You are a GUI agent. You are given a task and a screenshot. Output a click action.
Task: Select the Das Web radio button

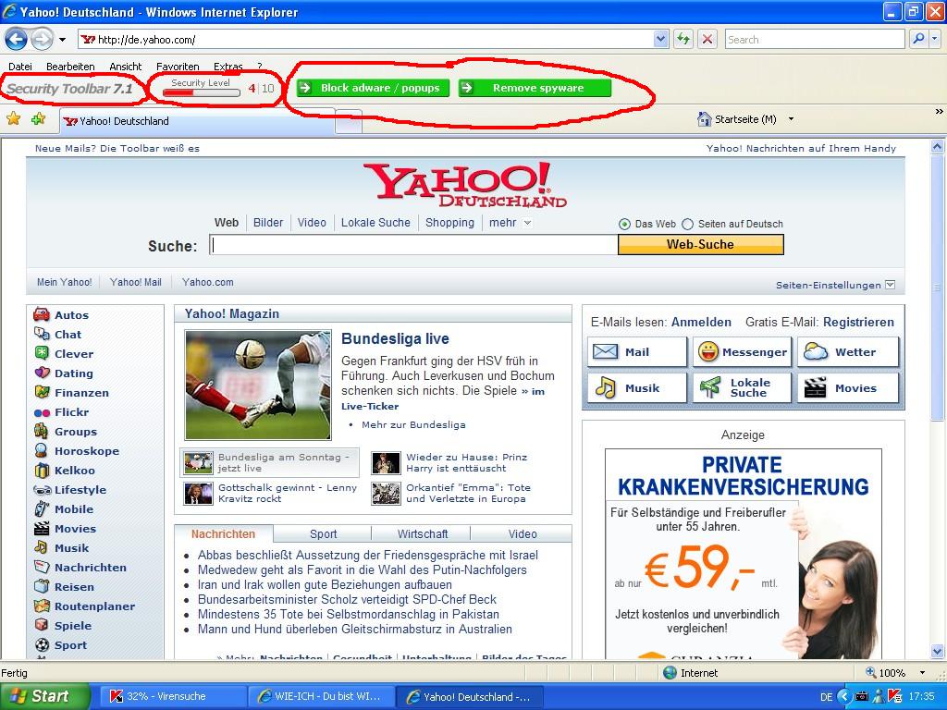click(x=624, y=224)
